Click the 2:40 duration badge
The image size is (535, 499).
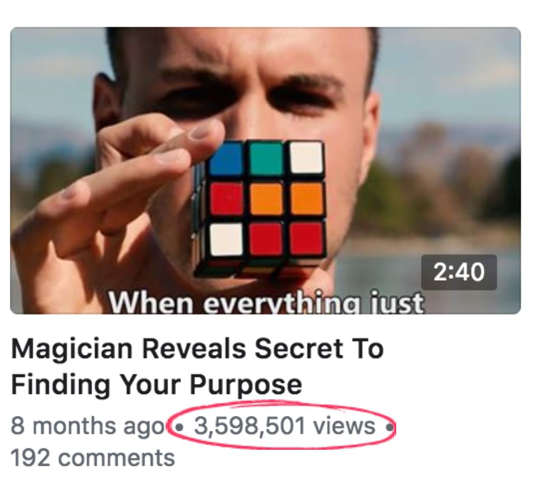click(x=459, y=272)
